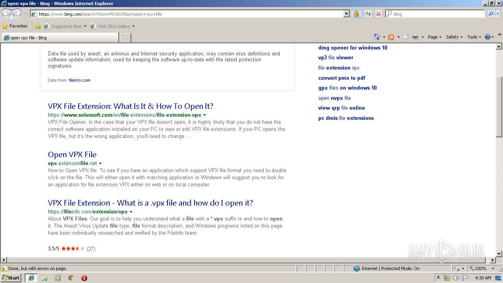503x283 pixels.
Task: Click the URL address bar field
Action: click(x=191, y=14)
